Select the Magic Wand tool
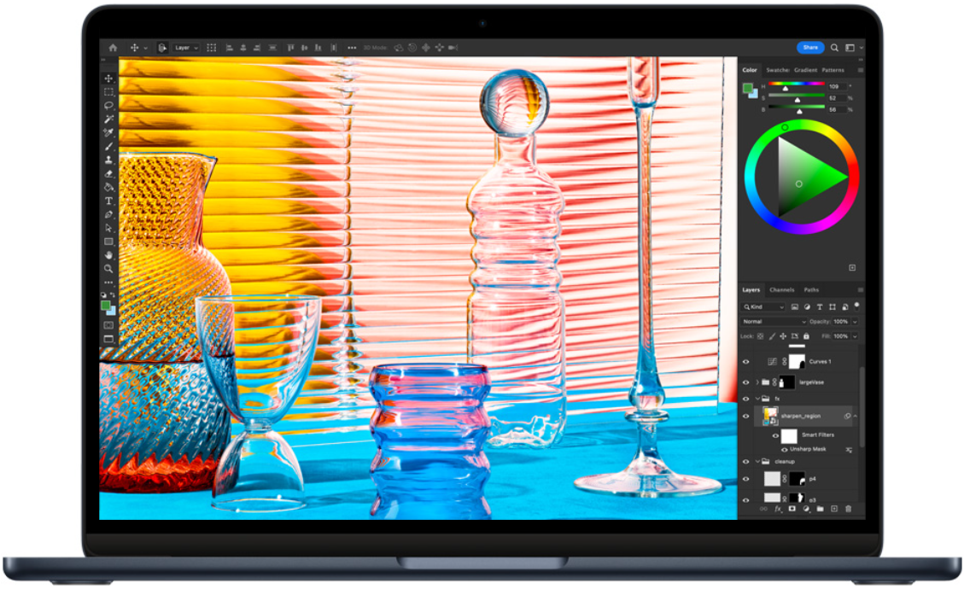The height and width of the screenshot is (589, 964). pyautogui.click(x=108, y=119)
